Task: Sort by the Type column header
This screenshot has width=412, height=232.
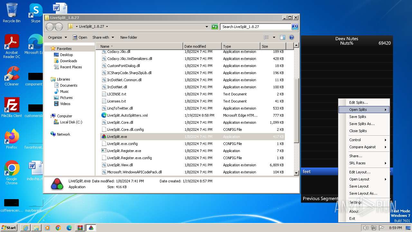Action: [x=241, y=46]
